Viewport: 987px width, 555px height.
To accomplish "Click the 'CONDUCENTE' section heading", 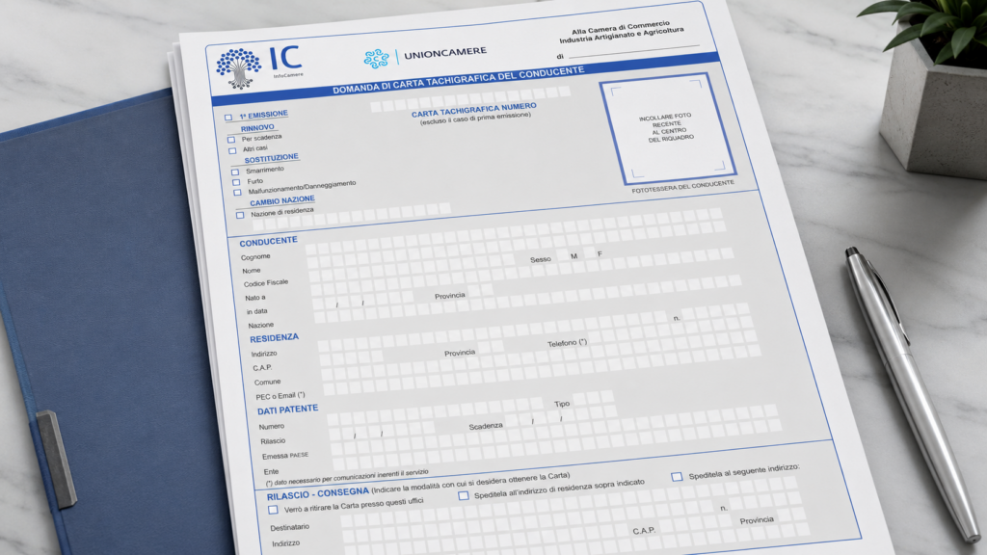I will [268, 242].
